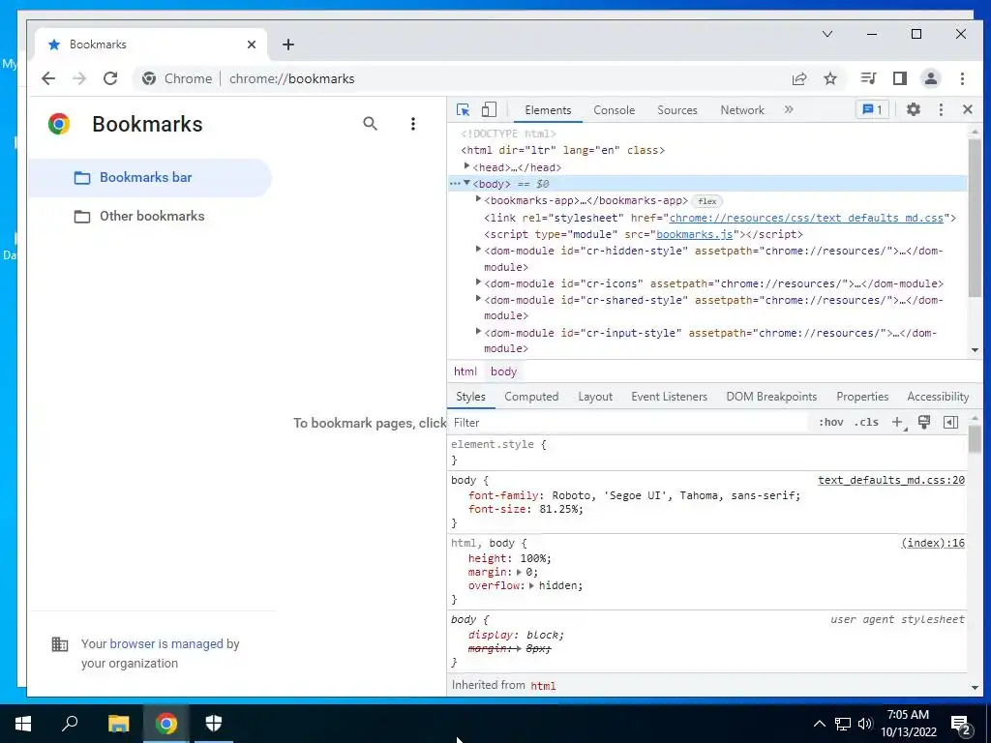Expand the margin shorthand property
The width and height of the screenshot is (991, 743).
[x=519, y=573]
